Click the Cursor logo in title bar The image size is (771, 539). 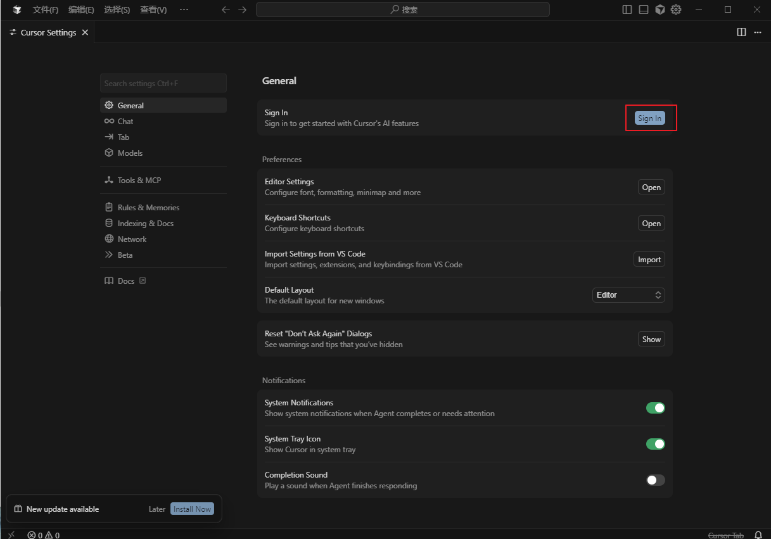pyautogui.click(x=17, y=10)
